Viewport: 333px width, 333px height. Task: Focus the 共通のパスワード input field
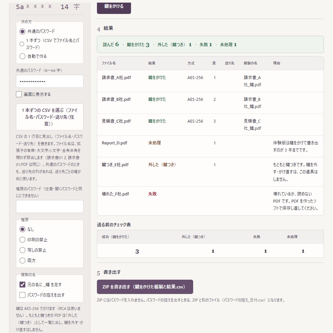click(50, 81)
